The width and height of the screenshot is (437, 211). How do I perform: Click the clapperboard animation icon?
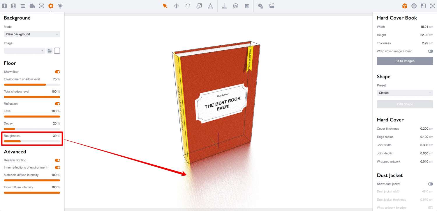click(x=272, y=6)
